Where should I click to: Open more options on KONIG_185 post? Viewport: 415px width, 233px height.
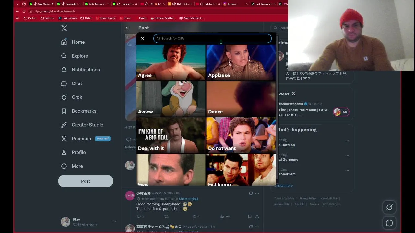click(257, 193)
